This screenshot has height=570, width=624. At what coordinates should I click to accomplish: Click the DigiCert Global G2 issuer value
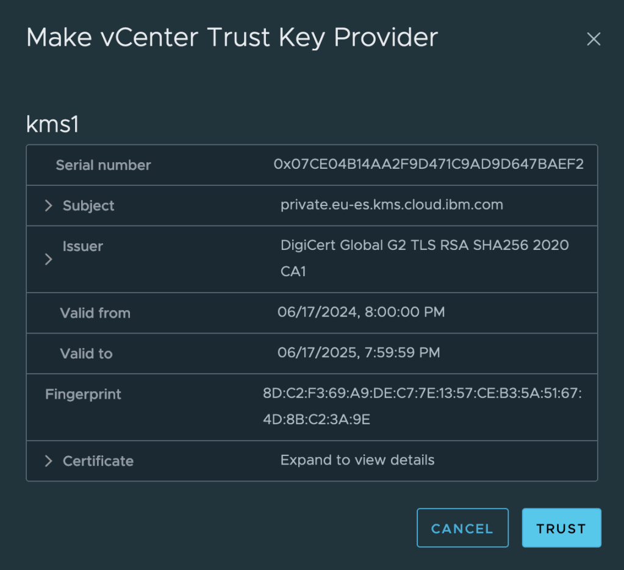click(x=425, y=246)
